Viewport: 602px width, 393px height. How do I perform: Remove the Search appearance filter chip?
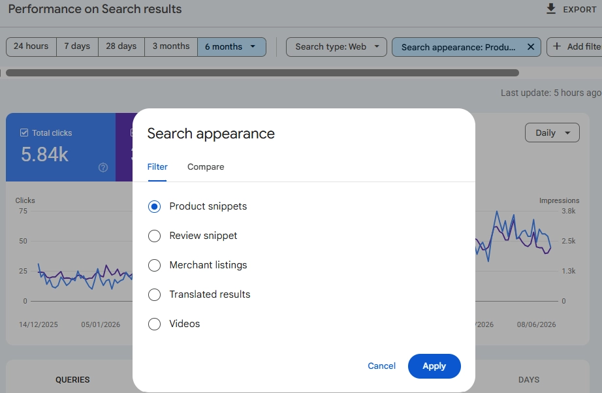[x=531, y=47]
